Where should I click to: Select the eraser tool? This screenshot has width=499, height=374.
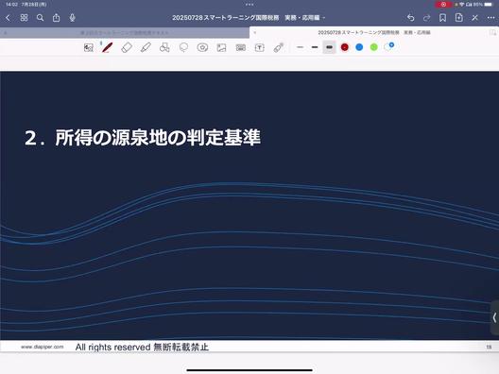(x=127, y=48)
